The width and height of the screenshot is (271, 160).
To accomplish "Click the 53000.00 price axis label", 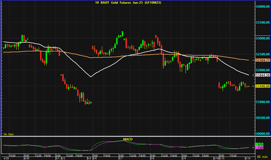I will [261, 38].
